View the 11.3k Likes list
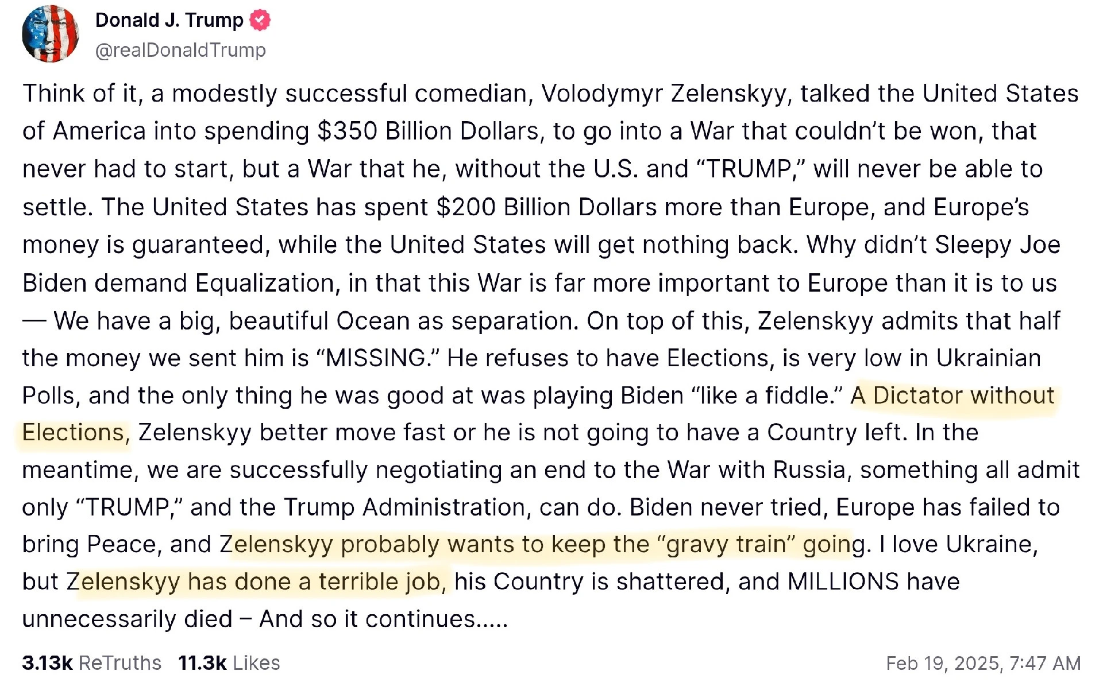This screenshot has height=690, width=1103. tap(229, 663)
